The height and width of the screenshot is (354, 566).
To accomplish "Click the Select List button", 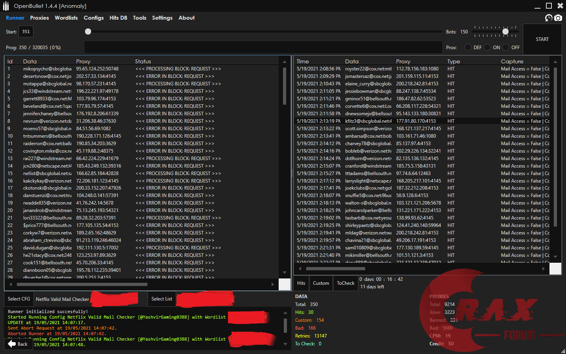I will [x=162, y=299].
